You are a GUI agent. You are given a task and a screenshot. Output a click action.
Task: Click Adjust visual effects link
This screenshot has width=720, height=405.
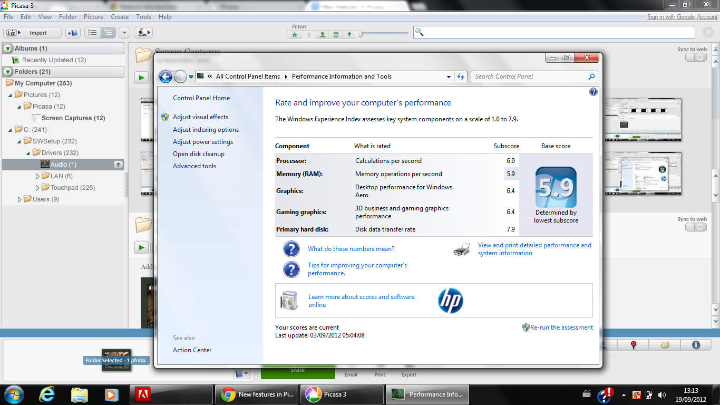[200, 117]
